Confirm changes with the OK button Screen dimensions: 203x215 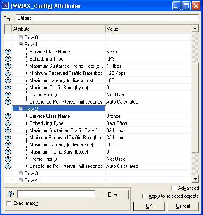(149, 206)
